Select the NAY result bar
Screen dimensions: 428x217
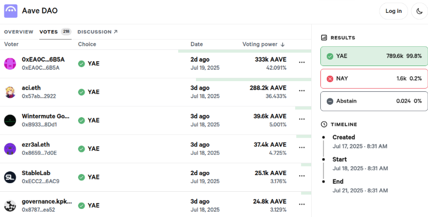(374, 78)
